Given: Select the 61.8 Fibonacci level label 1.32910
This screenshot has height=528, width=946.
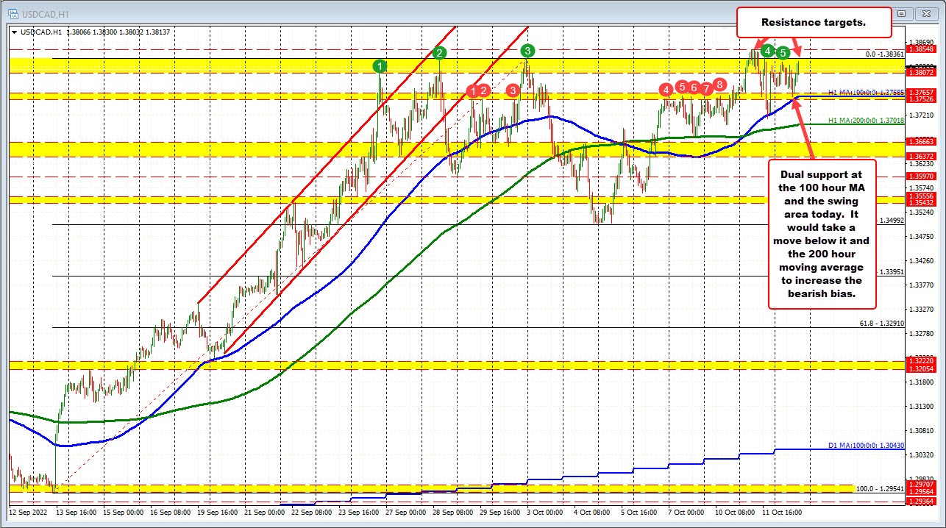Looking at the screenshot, I should pos(880,323).
